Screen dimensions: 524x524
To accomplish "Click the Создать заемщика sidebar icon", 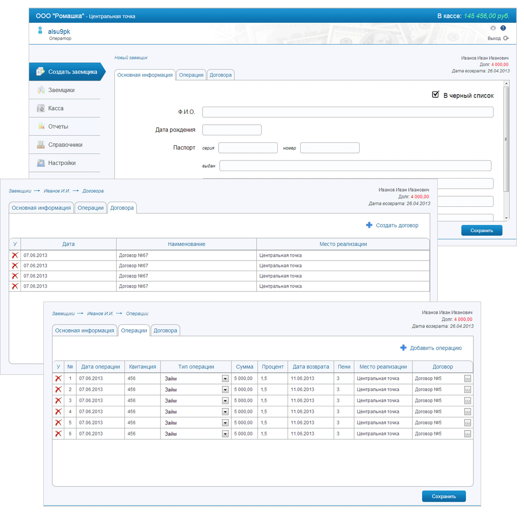I will click(40, 71).
